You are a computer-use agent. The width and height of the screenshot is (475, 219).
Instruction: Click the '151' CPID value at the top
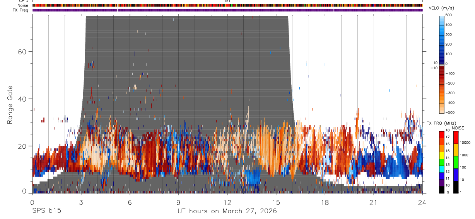(227, 1)
